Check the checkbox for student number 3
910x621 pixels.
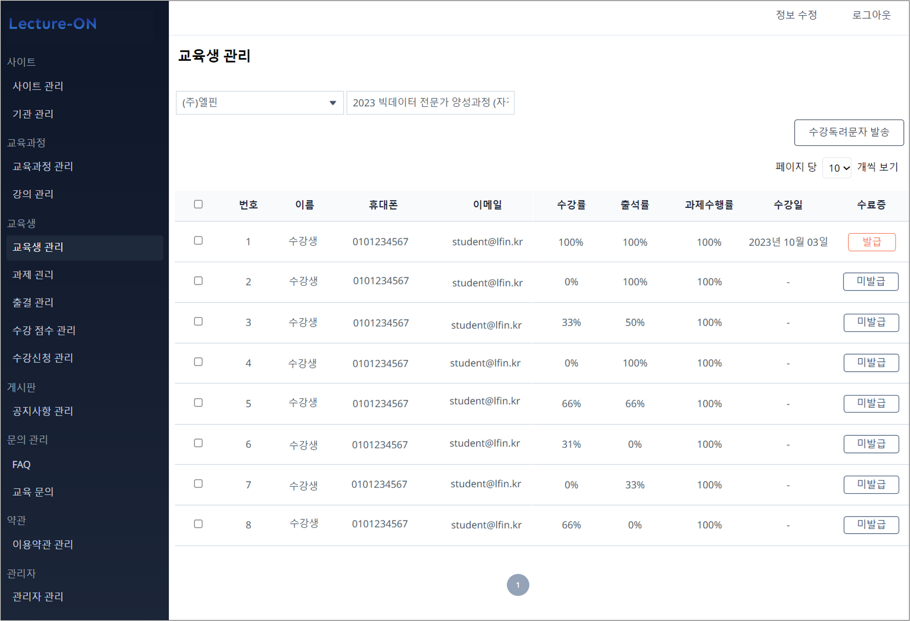[x=198, y=321]
